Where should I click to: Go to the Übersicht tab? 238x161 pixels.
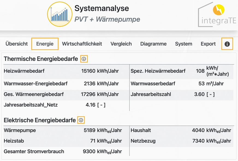[x=16, y=44]
